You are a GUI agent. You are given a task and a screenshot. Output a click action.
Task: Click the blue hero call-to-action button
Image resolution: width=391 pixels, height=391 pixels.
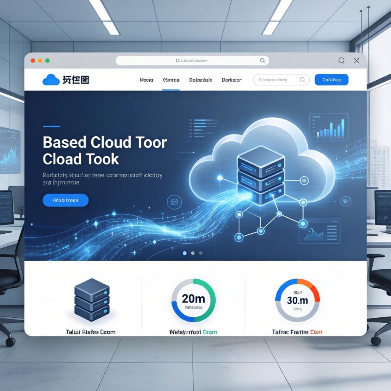tap(65, 200)
